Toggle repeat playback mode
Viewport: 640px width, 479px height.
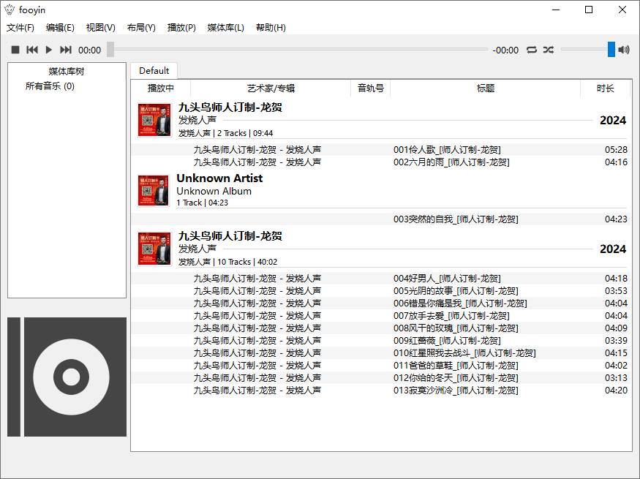point(532,50)
